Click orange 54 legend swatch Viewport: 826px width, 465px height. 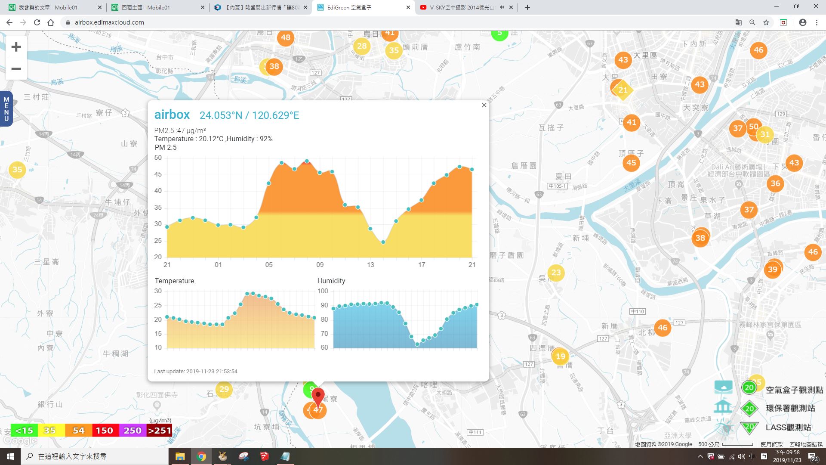[x=78, y=430]
